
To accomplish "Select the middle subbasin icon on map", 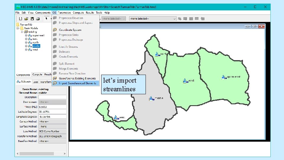I will [151, 98].
